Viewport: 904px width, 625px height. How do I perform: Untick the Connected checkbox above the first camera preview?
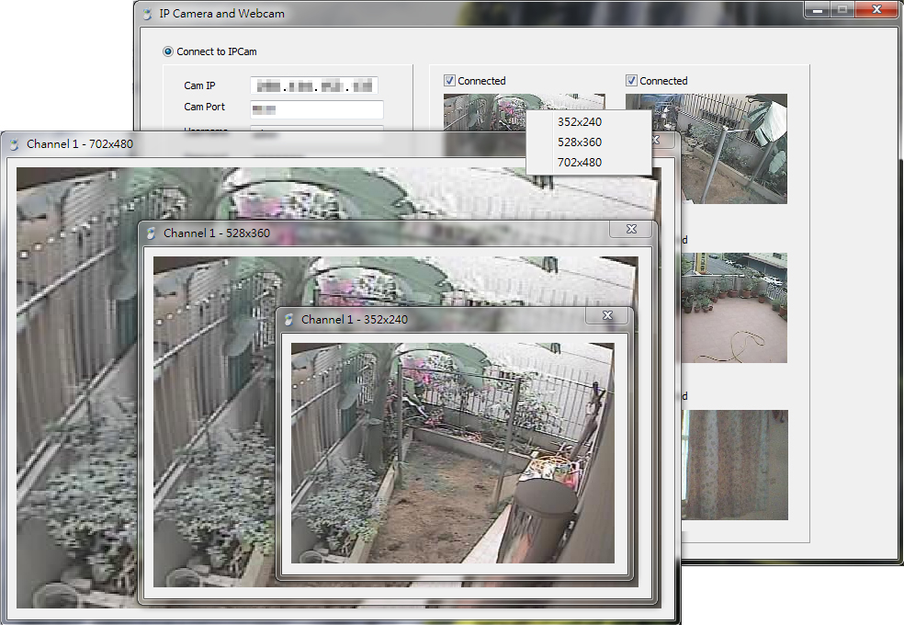(449, 81)
